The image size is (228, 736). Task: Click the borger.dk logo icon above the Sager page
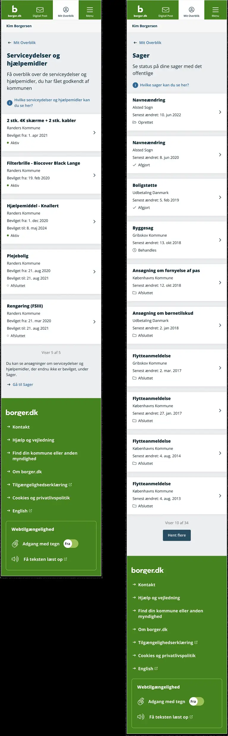(x=140, y=10)
